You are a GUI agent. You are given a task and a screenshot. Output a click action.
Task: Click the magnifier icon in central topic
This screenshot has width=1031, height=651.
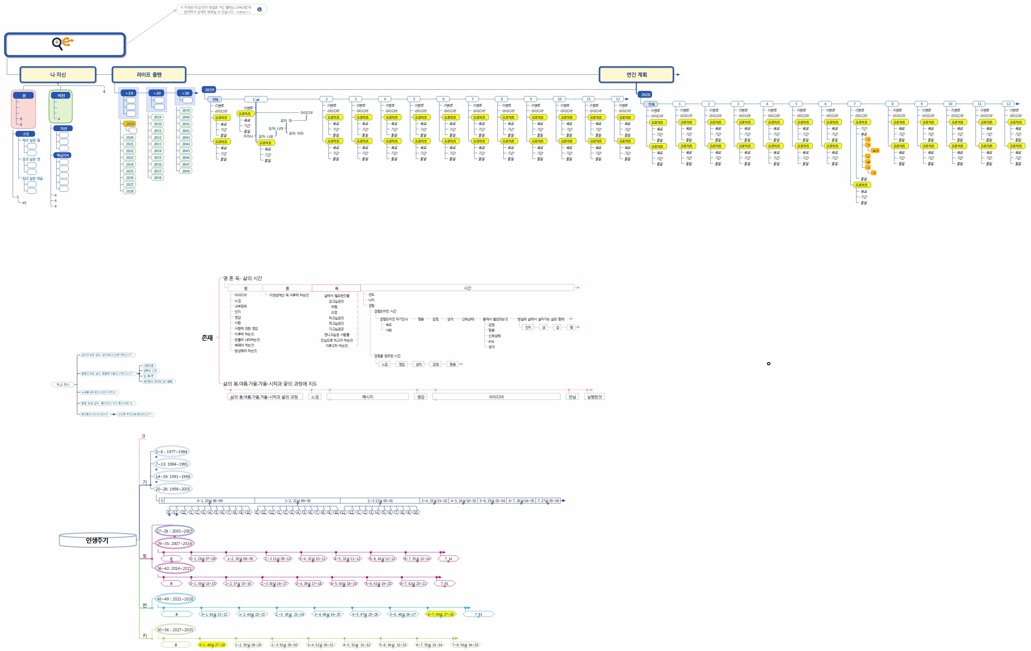57,44
